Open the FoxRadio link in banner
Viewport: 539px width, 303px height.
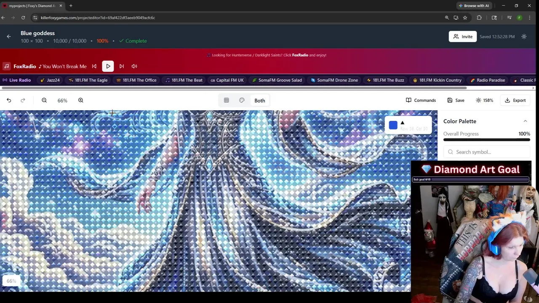coord(300,55)
